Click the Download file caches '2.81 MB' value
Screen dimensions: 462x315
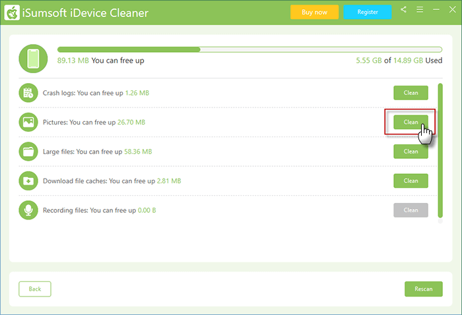point(169,181)
